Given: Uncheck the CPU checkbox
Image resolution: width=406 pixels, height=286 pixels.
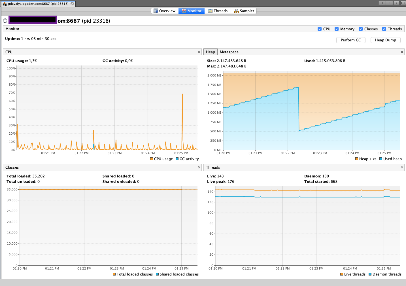Looking at the screenshot, I should 320,29.
